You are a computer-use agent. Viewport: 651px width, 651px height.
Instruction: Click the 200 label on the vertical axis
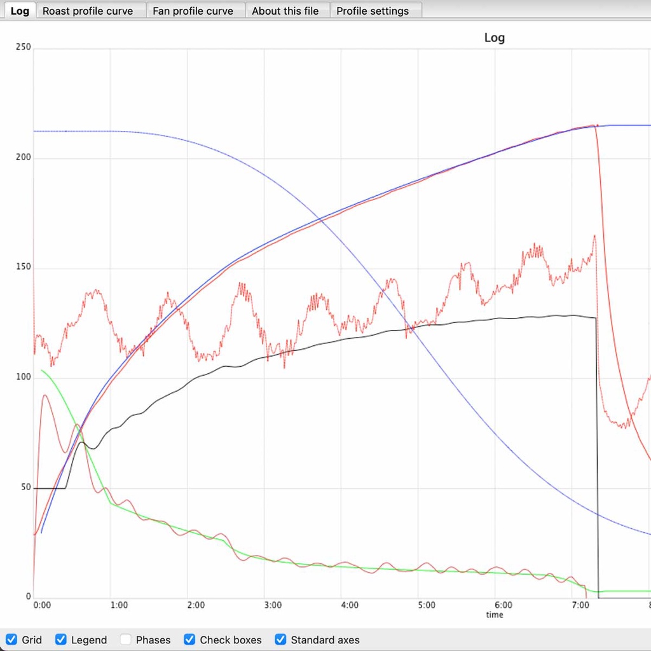coord(24,158)
